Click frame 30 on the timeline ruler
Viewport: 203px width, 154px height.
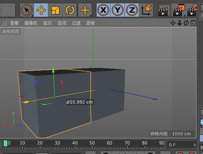point(57,143)
